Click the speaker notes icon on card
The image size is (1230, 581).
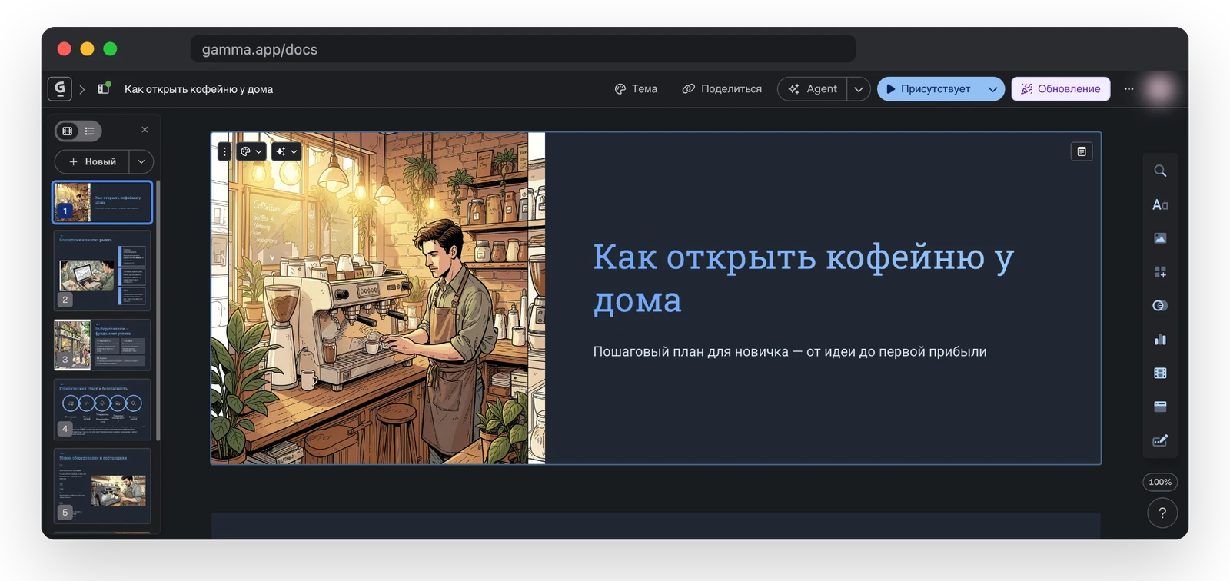coord(1082,151)
